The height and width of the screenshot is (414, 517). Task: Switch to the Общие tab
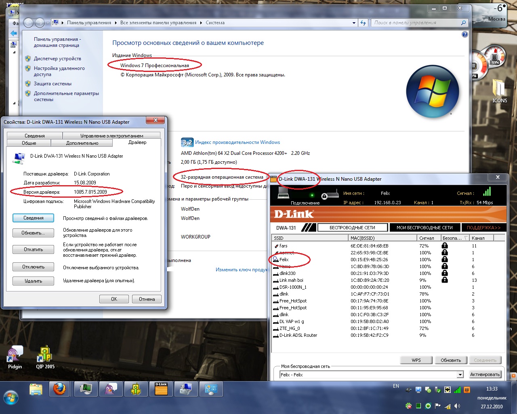coord(29,143)
